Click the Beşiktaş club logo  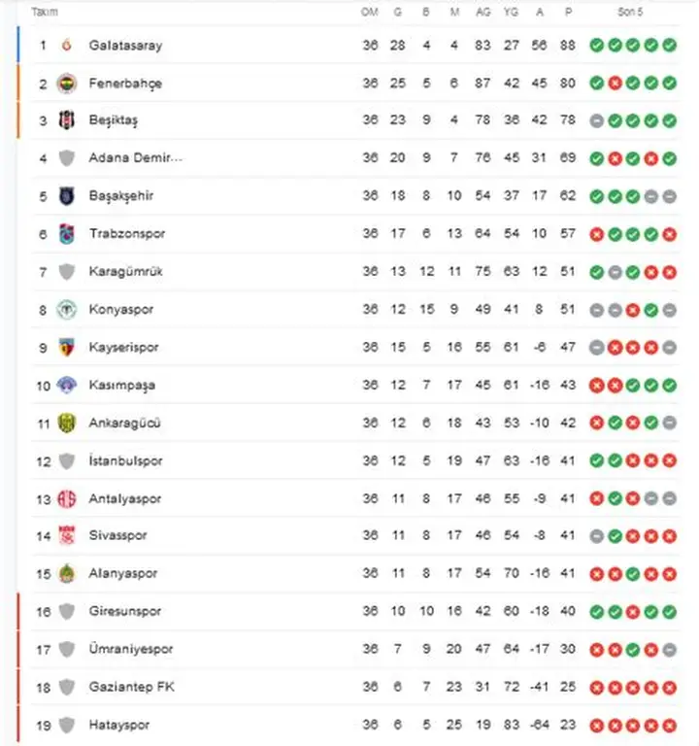[x=67, y=120]
